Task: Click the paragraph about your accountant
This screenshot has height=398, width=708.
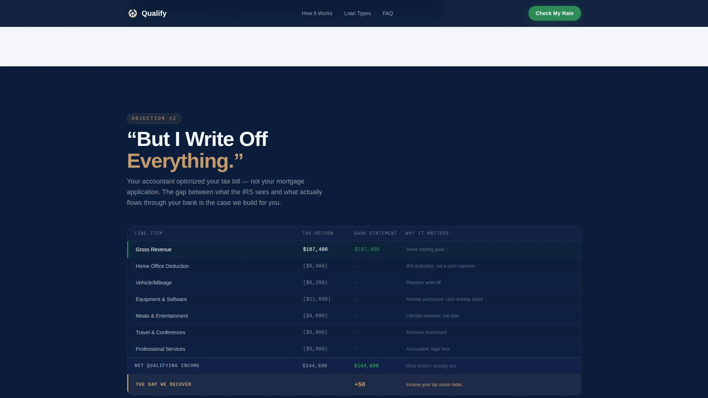Action: [225, 192]
